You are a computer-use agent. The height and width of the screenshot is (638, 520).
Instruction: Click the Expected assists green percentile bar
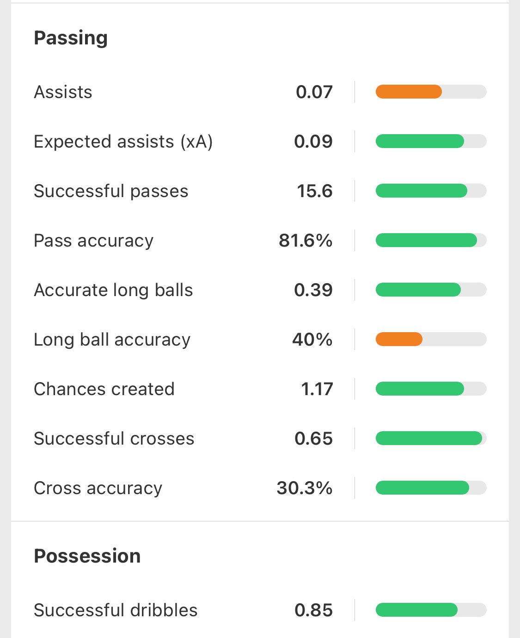pyautogui.click(x=431, y=141)
